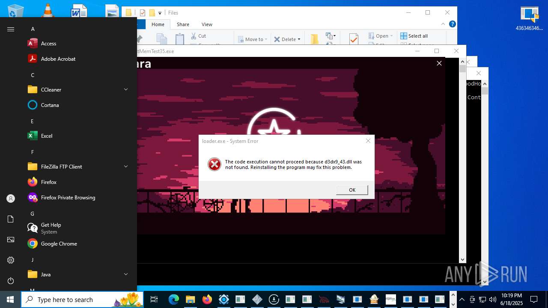Click the Windows Start button
The image size is (548, 308).
pos(10,299)
